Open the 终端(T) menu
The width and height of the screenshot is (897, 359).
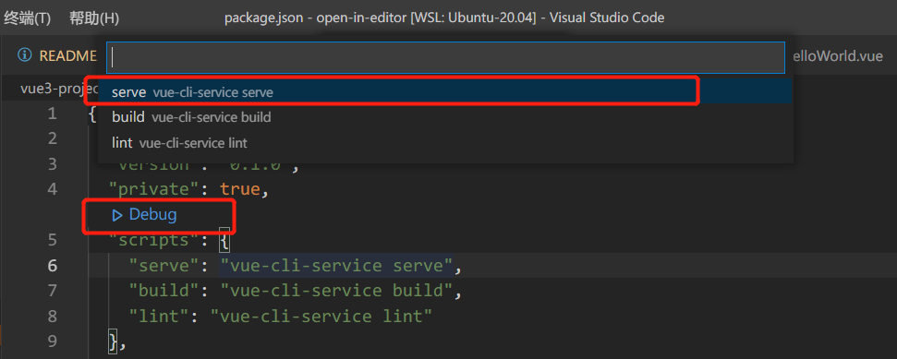[x=27, y=18]
